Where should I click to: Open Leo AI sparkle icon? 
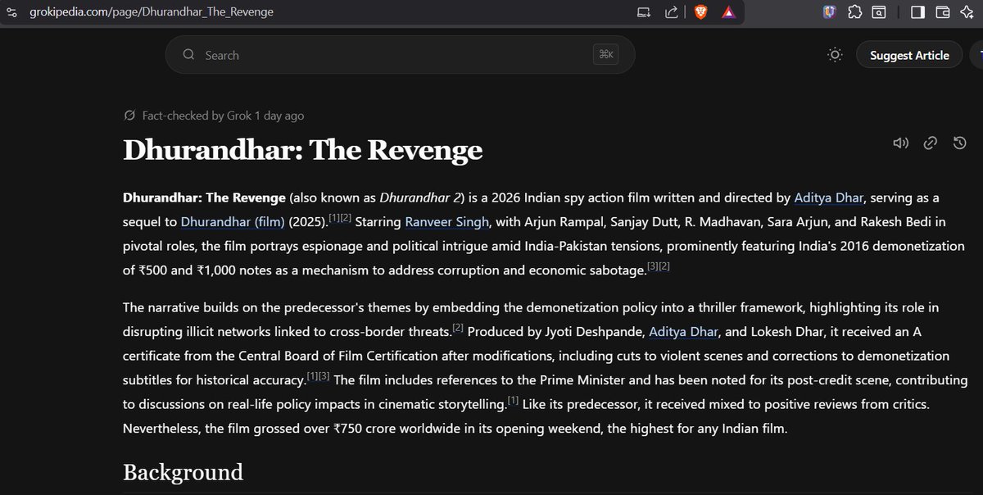[x=967, y=11]
